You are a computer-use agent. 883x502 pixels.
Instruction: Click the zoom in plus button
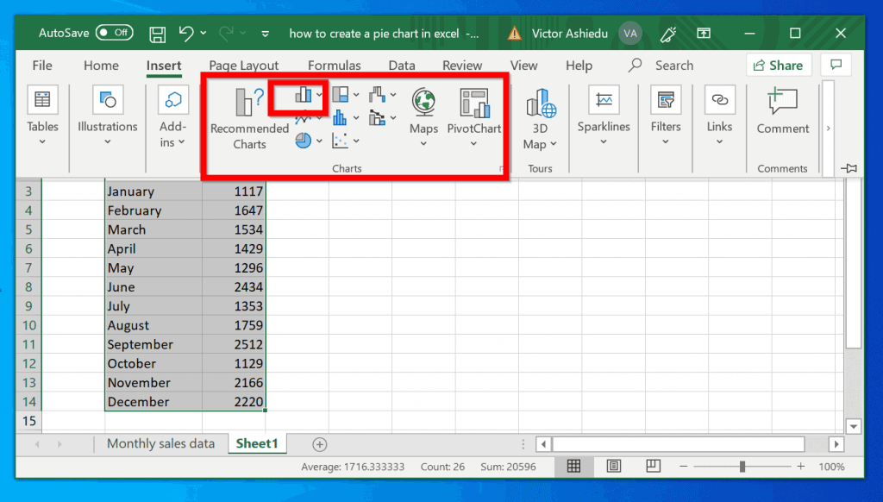(x=801, y=467)
